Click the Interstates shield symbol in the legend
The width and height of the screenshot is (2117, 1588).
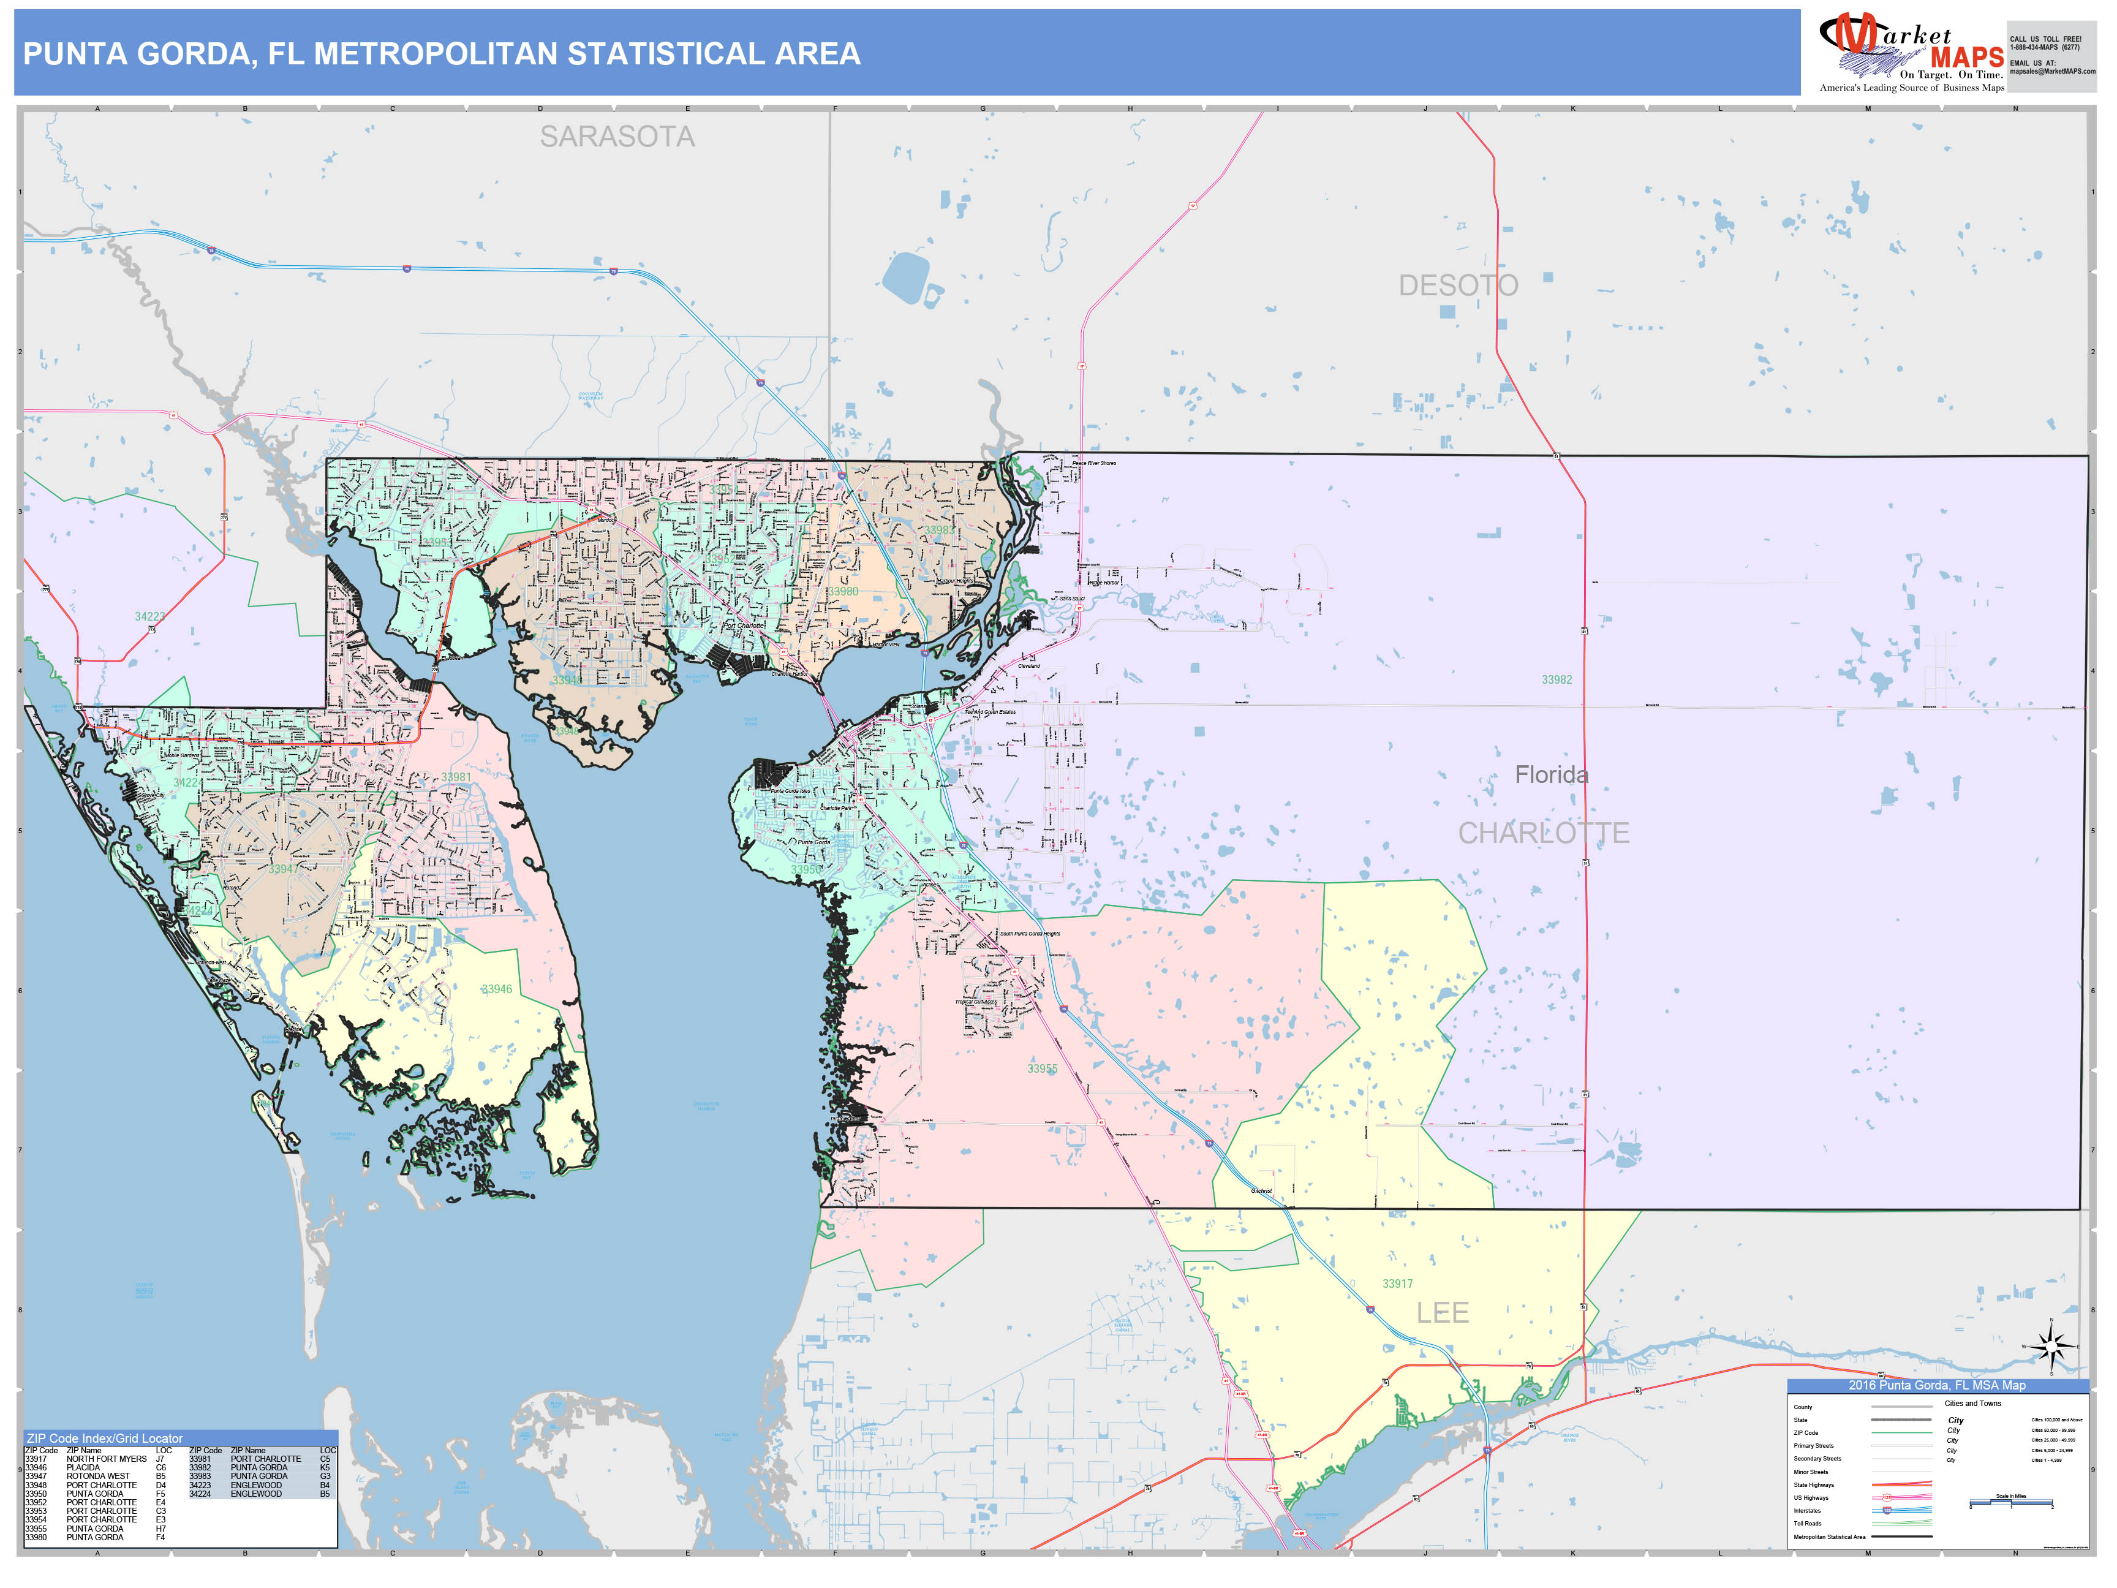pyautogui.click(x=1887, y=1510)
